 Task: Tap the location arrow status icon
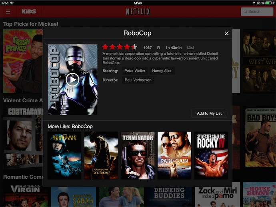pos(254,3)
